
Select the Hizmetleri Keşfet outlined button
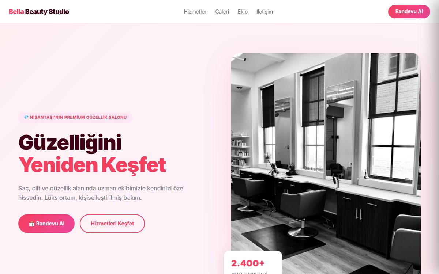[x=112, y=224]
